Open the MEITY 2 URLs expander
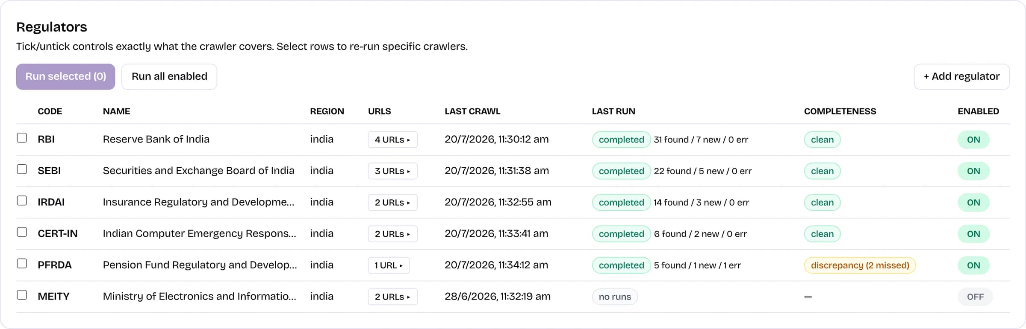Image resolution: width=1026 pixels, height=329 pixels. [392, 297]
